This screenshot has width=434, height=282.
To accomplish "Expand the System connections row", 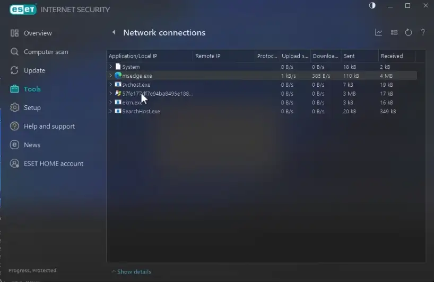I will pos(111,67).
